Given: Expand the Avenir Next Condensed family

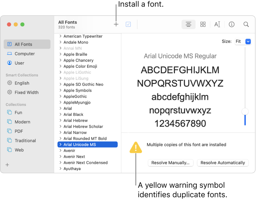Looking at the screenshot, I should tap(60, 163).
